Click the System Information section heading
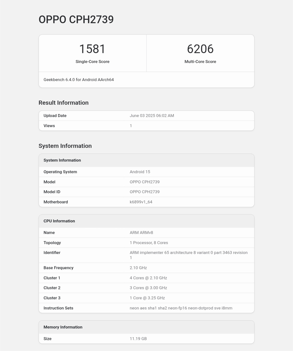The height and width of the screenshot is (351, 293). (65, 146)
